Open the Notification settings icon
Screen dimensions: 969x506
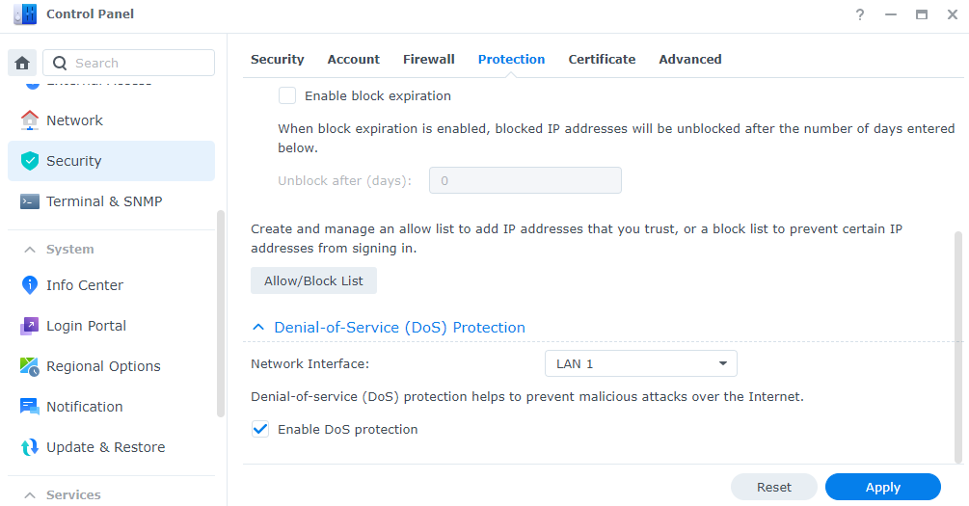[x=30, y=407]
